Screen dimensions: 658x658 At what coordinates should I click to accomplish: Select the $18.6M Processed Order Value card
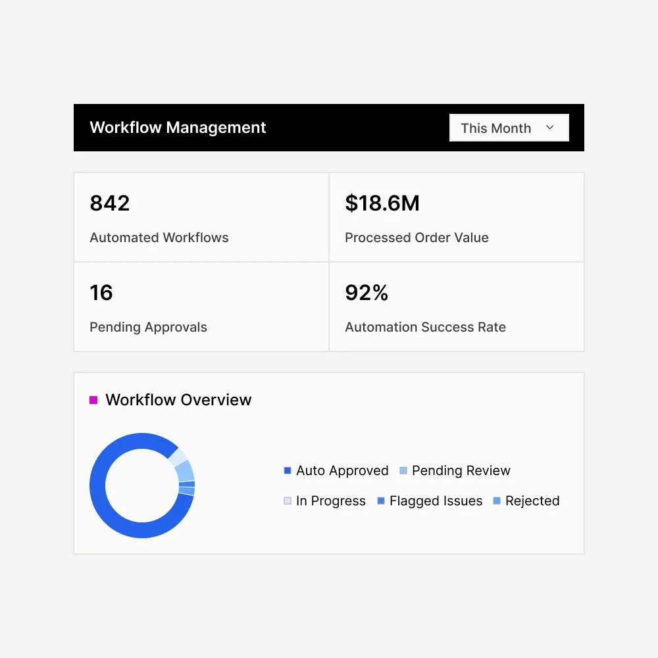click(x=457, y=217)
